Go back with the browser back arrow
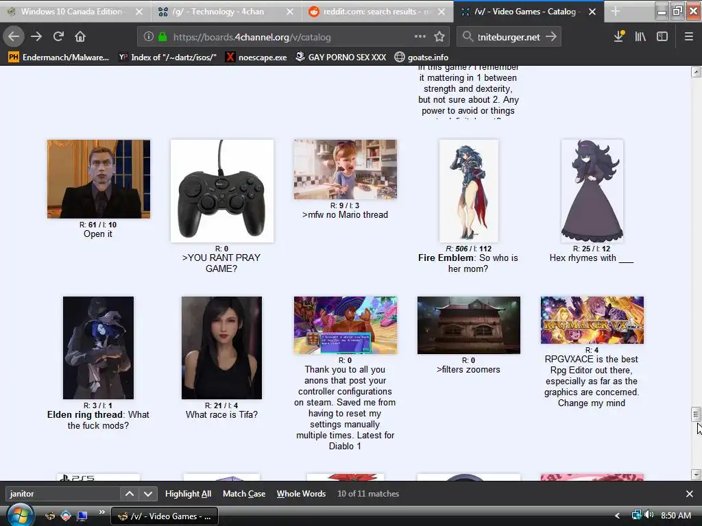The height and width of the screenshot is (526, 702). [14, 37]
